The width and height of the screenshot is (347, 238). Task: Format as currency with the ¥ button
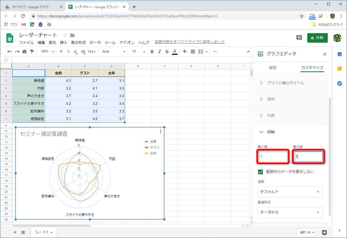pyautogui.click(x=61, y=52)
